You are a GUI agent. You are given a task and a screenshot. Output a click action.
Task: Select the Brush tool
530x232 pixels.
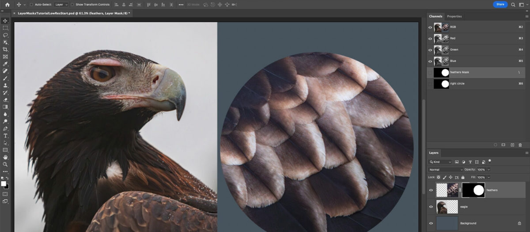pos(5,78)
